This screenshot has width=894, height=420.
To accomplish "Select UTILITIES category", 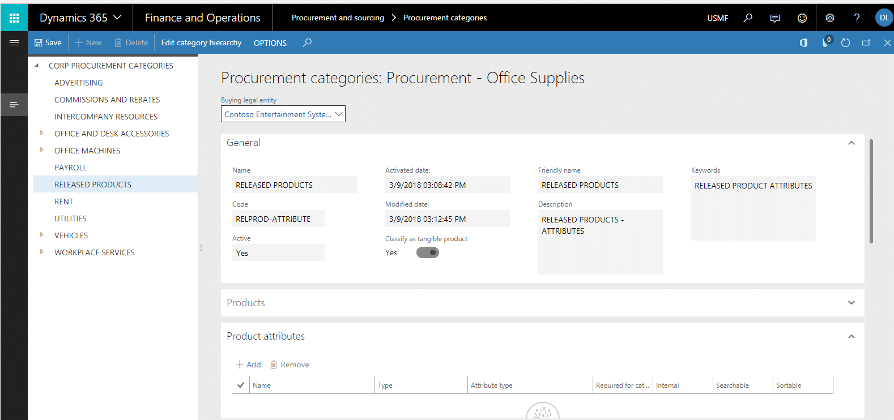I will [x=71, y=218].
